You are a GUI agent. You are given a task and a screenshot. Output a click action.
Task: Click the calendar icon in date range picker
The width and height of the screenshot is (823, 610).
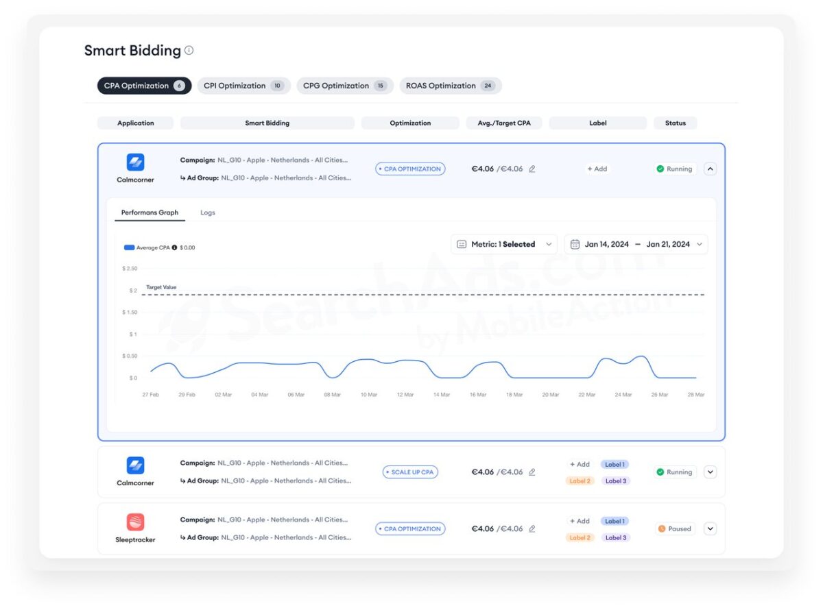(x=575, y=244)
